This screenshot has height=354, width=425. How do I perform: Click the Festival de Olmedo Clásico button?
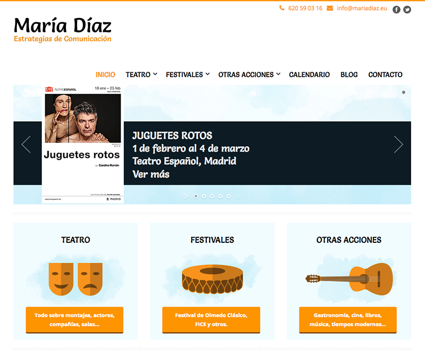[x=211, y=320]
